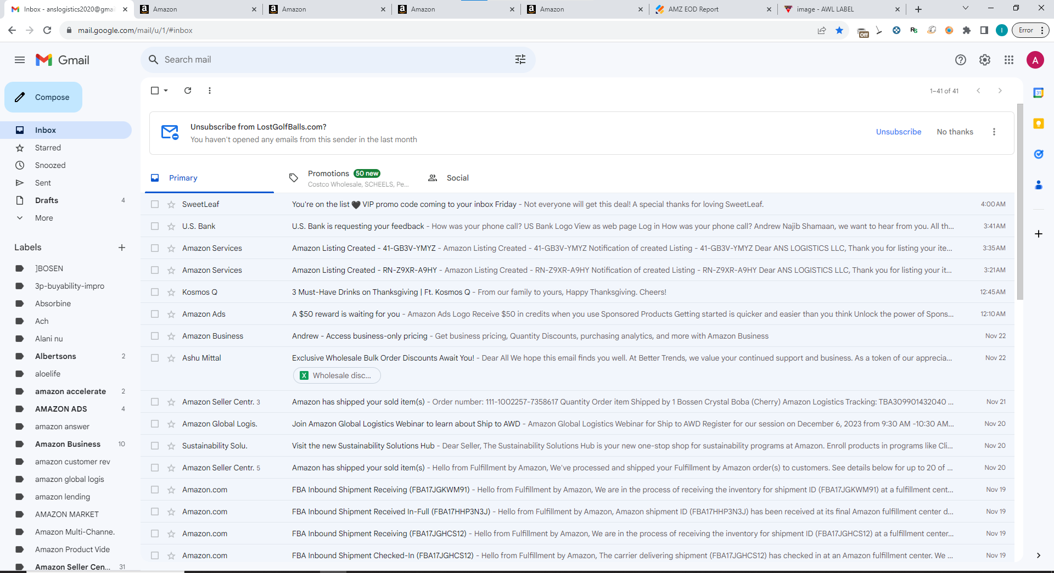Click the search options filter icon
The image size is (1054, 573).
tap(520, 59)
